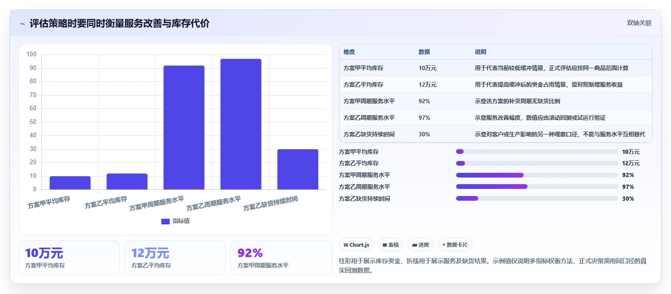
Task: Click description starting 用于代表提高缓冲后的资金占用
Action: (549, 85)
